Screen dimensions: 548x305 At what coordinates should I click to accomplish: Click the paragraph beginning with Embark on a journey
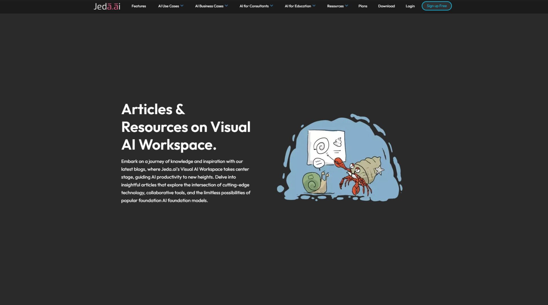186,181
